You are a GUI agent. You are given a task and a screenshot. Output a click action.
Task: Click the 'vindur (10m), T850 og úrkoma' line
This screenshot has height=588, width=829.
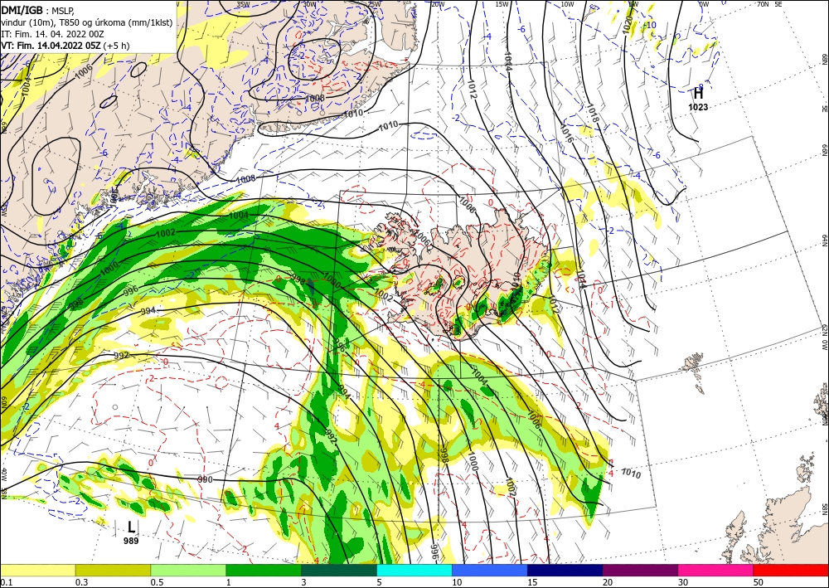87,22
